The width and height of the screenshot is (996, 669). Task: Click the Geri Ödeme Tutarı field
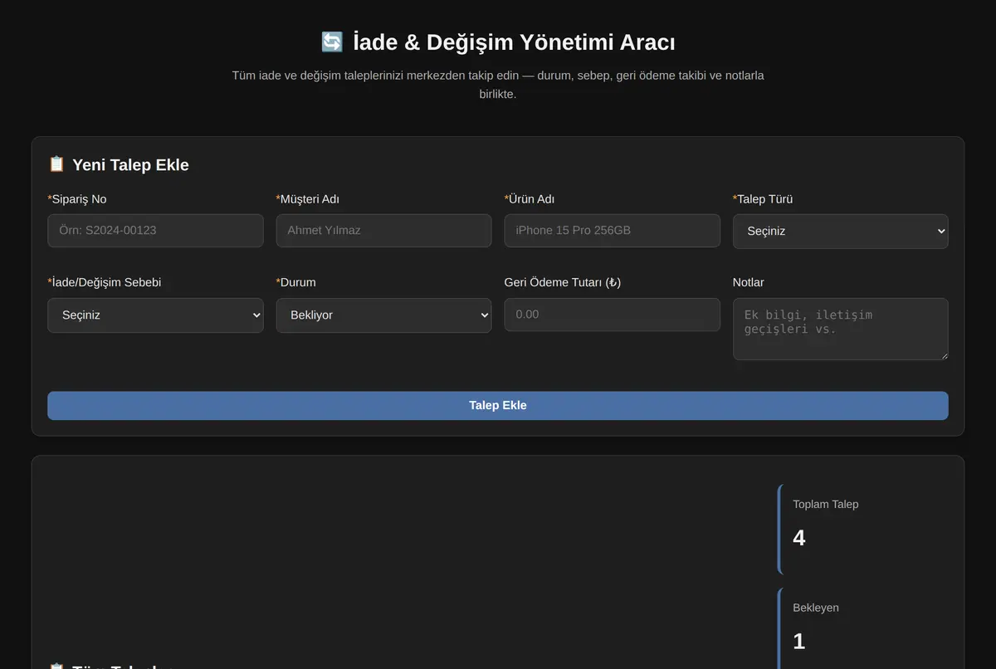(612, 315)
